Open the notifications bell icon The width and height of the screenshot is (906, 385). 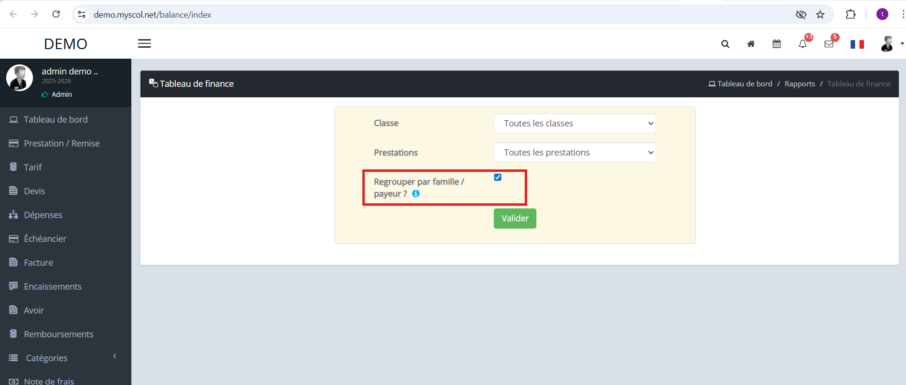tap(802, 44)
